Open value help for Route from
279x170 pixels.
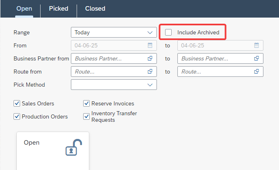[150, 72]
